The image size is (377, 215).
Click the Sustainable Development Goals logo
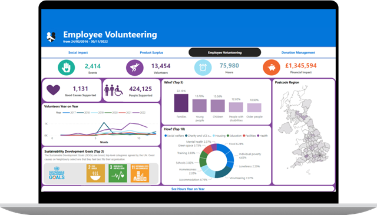point(57,173)
